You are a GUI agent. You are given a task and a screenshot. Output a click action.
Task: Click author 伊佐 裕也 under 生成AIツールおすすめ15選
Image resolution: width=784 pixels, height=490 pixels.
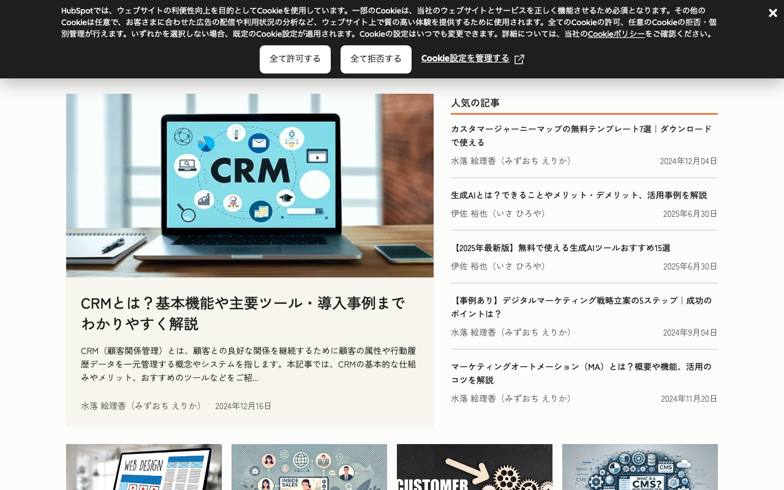(x=500, y=266)
